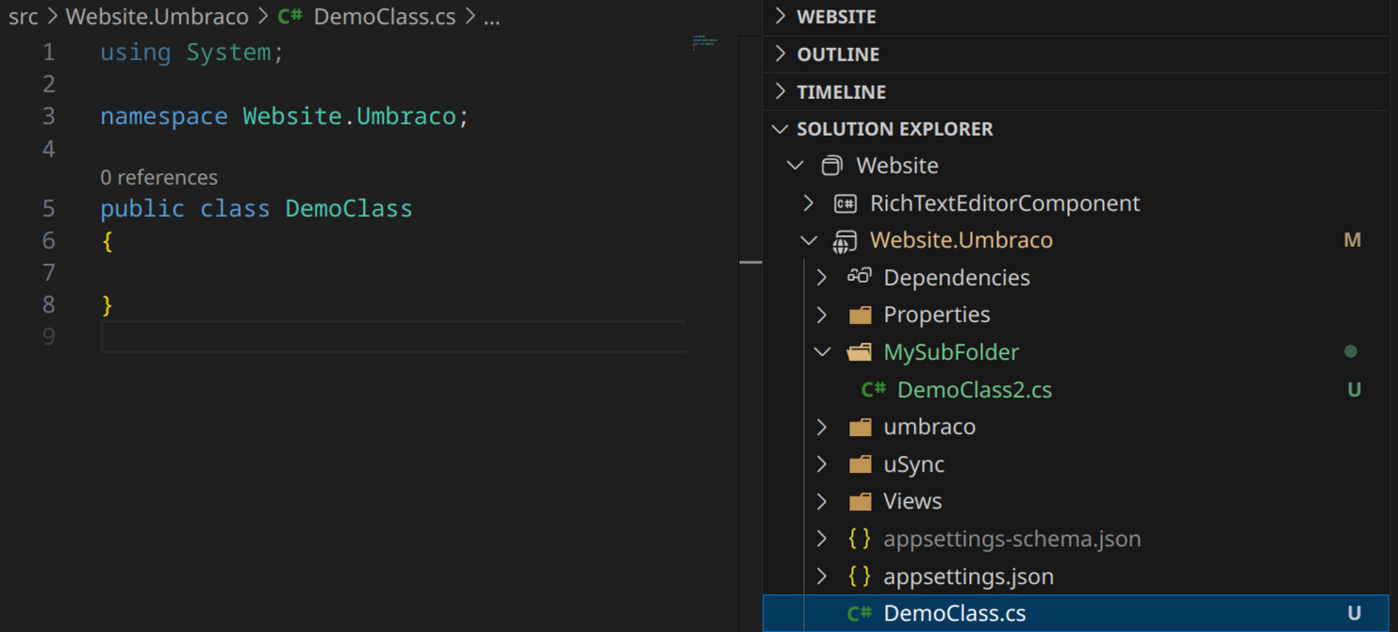Viewport: 1398px width, 632px height.
Task: Select the MySubFolder label
Action: click(951, 352)
